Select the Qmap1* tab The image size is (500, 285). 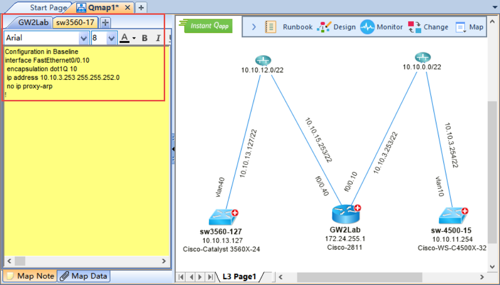(103, 7)
